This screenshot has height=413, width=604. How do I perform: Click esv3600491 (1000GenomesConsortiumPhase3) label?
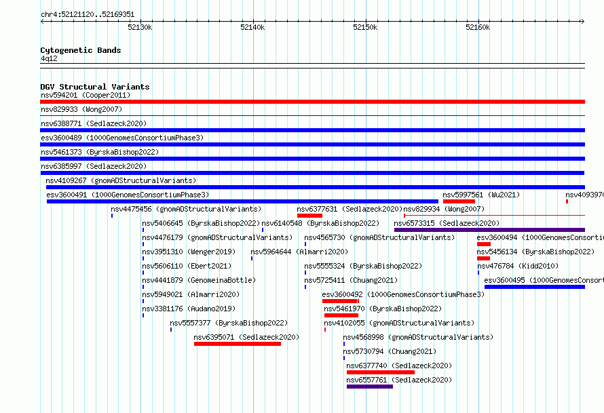click(x=128, y=195)
